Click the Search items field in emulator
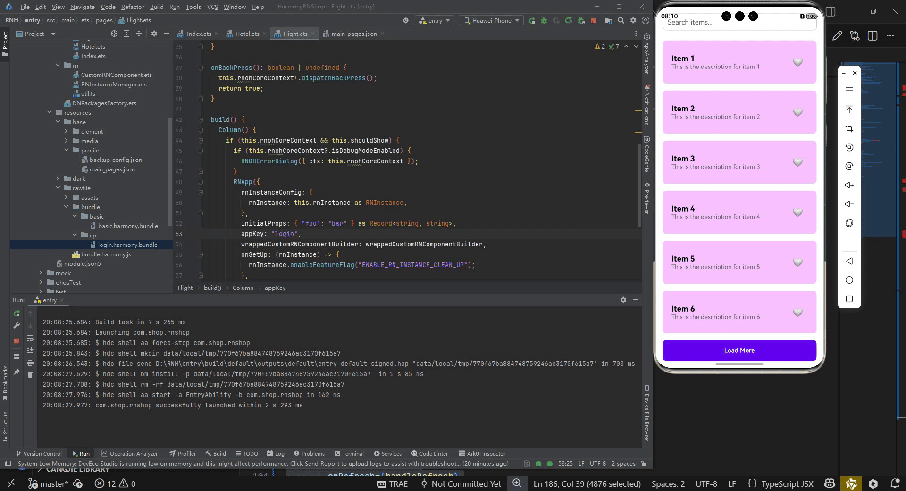Viewport: 906px width, 491px height. [739, 22]
